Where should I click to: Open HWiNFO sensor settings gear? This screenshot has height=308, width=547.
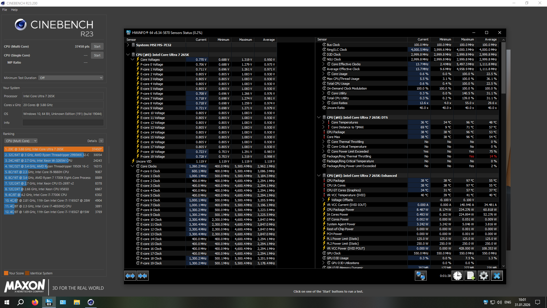(483, 276)
